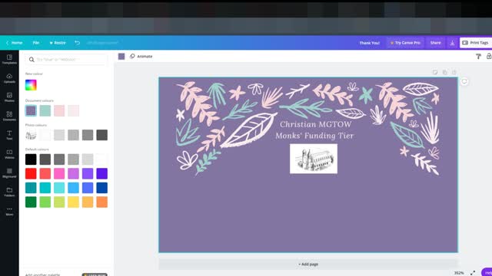The width and height of the screenshot is (492, 276).
Task: Click the Share button
Action: 436,43
